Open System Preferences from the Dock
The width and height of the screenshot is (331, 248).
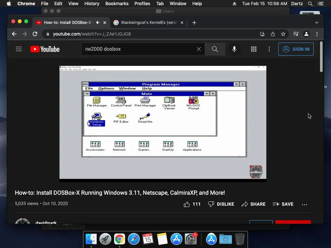191,239
